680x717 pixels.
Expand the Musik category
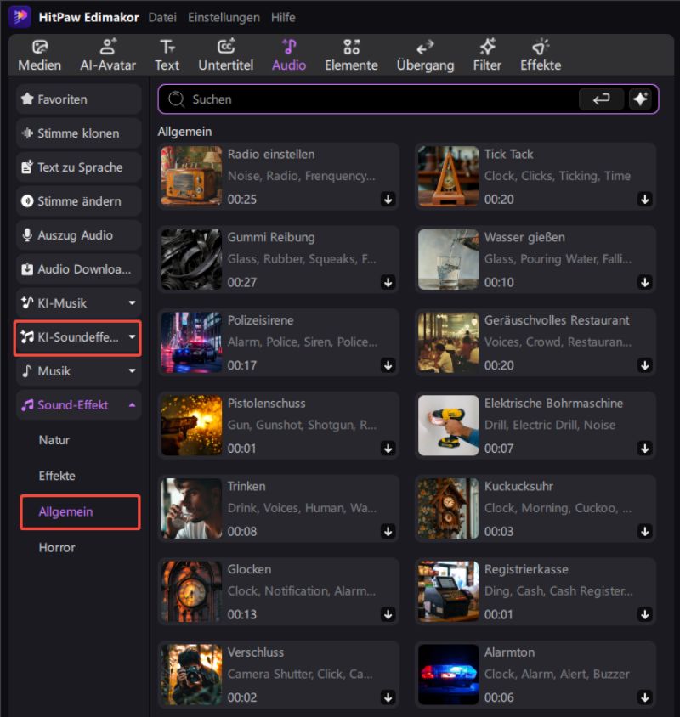(77, 371)
